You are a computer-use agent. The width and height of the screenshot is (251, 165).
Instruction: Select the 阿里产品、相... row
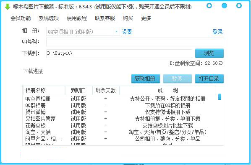[120, 139]
